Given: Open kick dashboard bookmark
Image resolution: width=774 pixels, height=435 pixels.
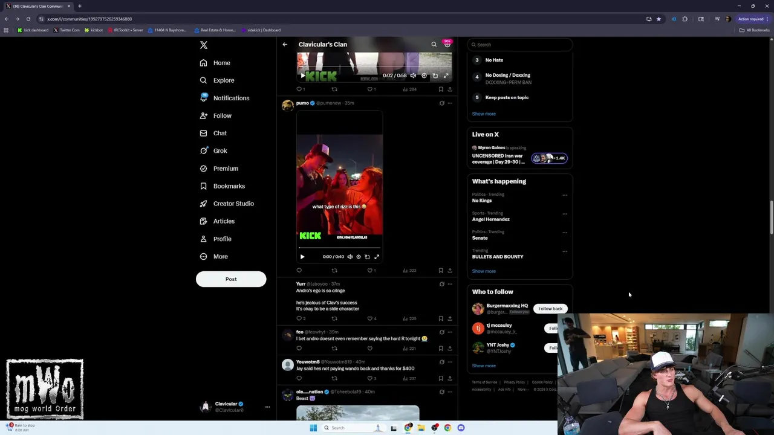Looking at the screenshot, I should (x=33, y=30).
